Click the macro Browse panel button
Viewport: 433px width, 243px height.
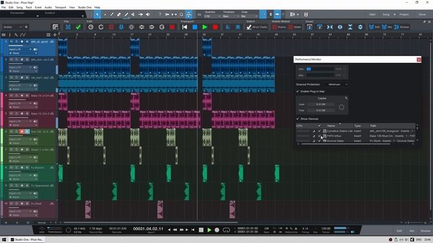pos(402,27)
